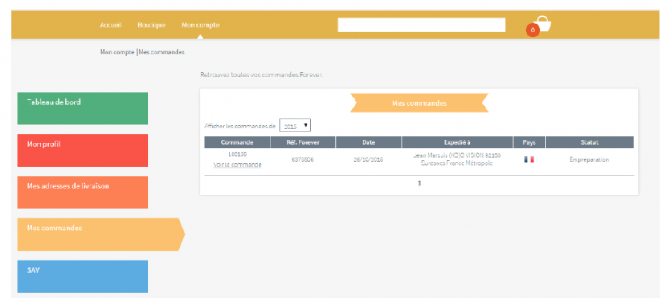Screen dimensions: 662x298
Task: Click the red cart item count badge
Action: (532, 30)
